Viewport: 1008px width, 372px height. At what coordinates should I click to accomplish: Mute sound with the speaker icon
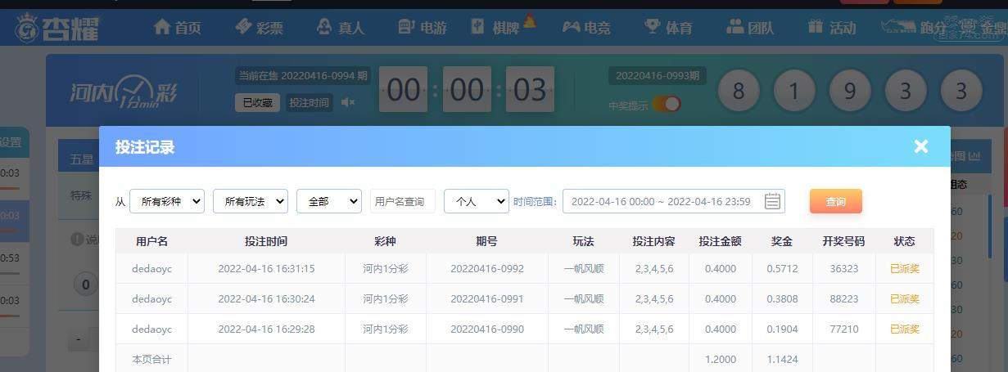(x=348, y=102)
